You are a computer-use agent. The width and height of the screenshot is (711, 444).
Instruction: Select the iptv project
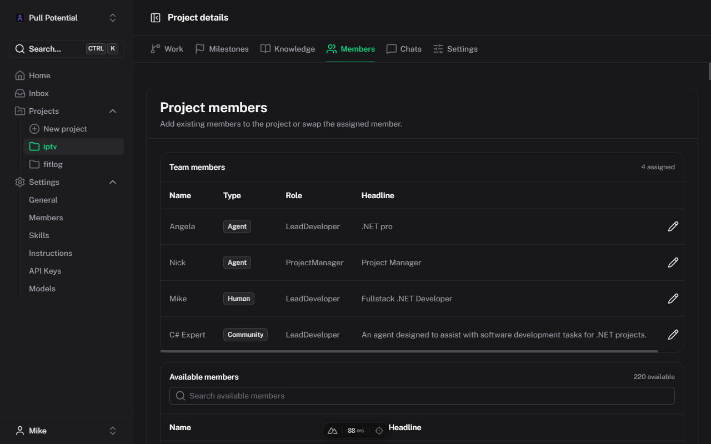tap(73, 147)
